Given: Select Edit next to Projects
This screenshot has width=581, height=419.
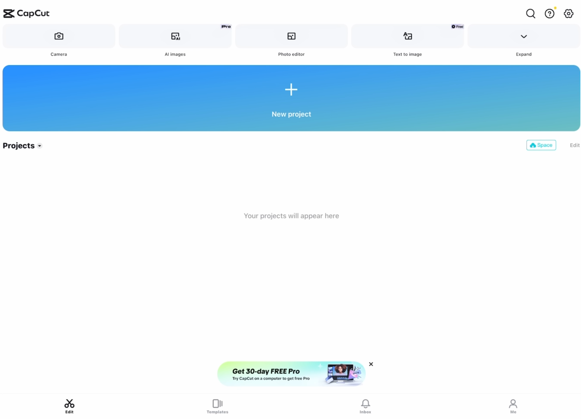Looking at the screenshot, I should 575,145.
